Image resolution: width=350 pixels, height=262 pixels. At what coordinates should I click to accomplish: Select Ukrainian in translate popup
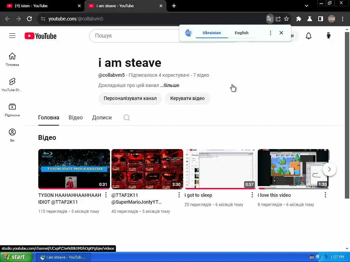(212, 33)
